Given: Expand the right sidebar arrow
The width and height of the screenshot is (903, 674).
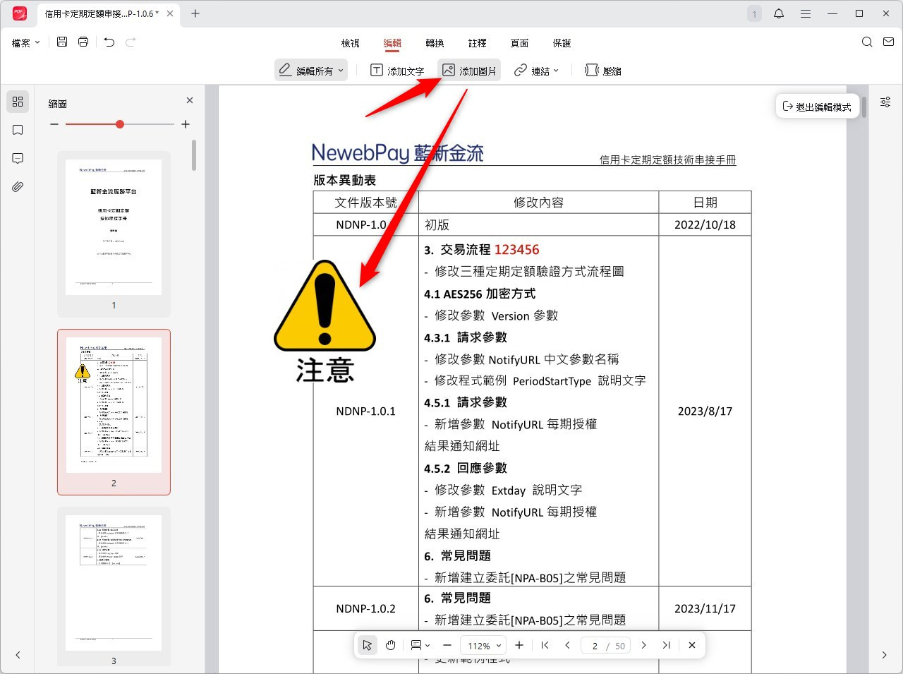Looking at the screenshot, I should click(885, 655).
